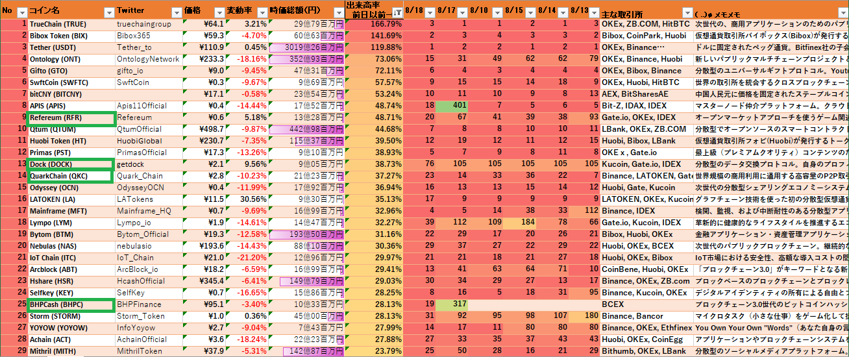Image resolution: width=849 pixels, height=357 pixels.
Task: Select the QuarkChain (QKC) coin name cell
Action: 71,176
